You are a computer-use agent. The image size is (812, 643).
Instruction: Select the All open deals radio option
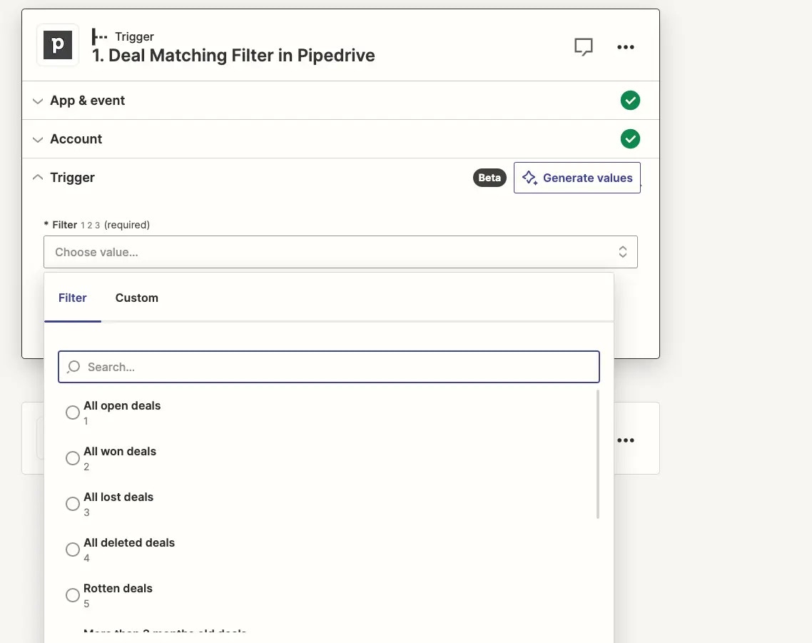73,412
